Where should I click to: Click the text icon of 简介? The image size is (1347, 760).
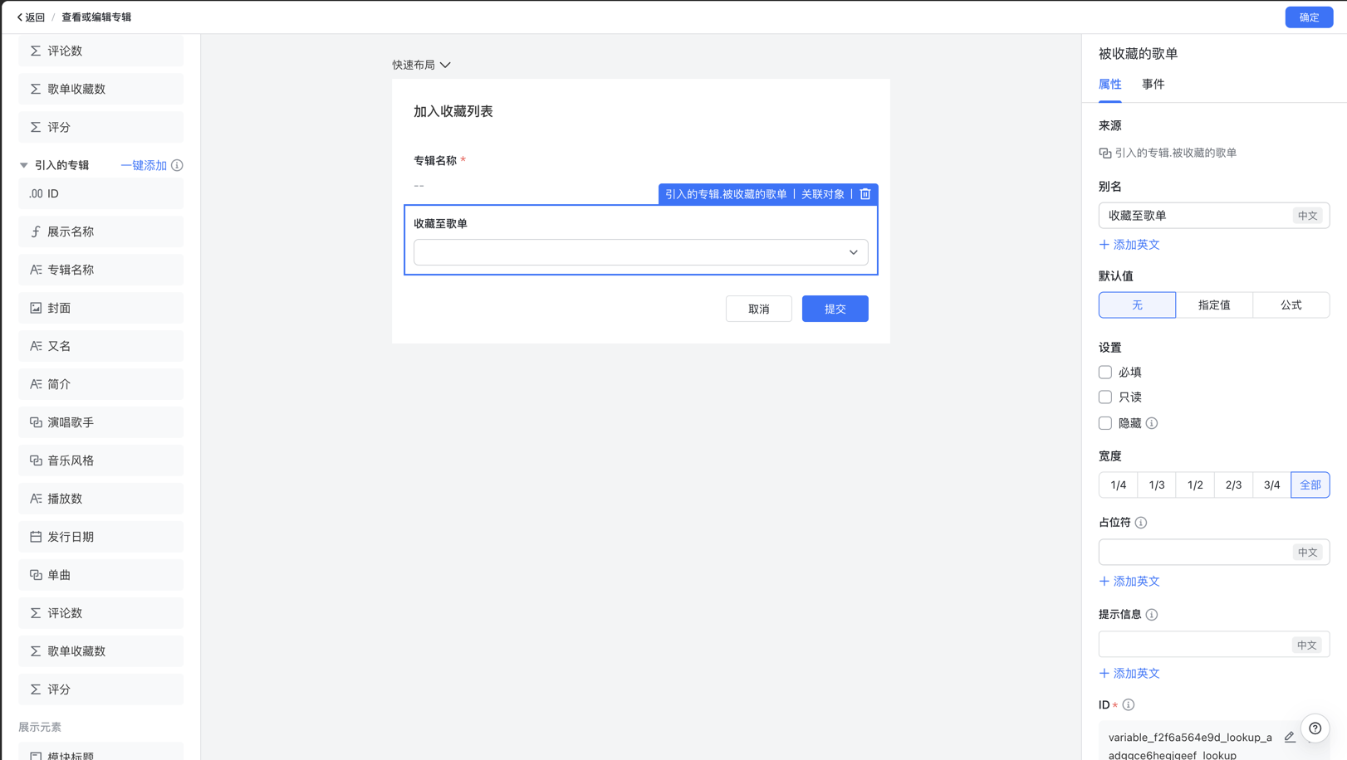[36, 384]
